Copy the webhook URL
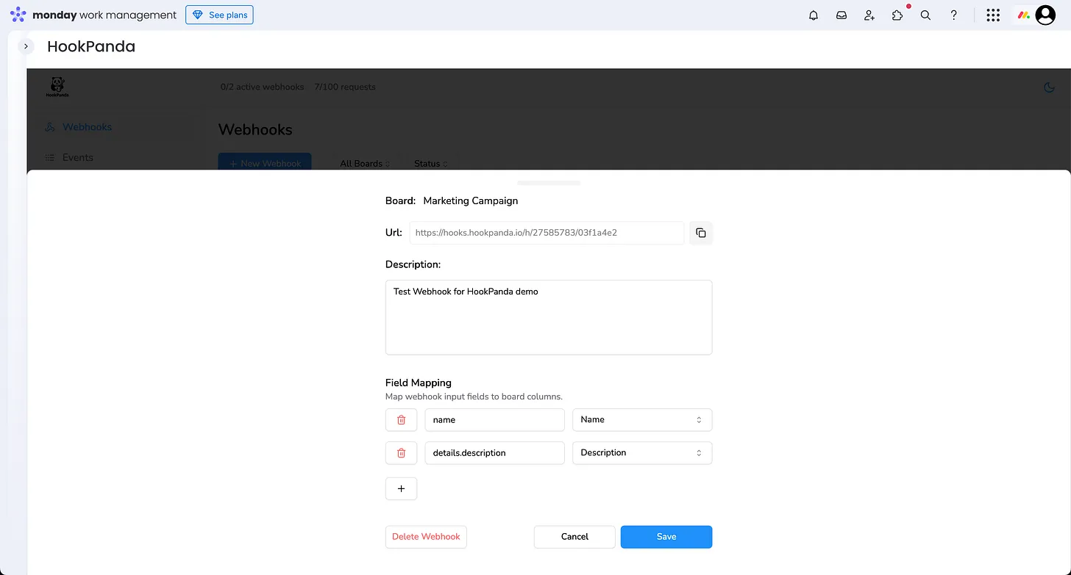 [x=701, y=233]
